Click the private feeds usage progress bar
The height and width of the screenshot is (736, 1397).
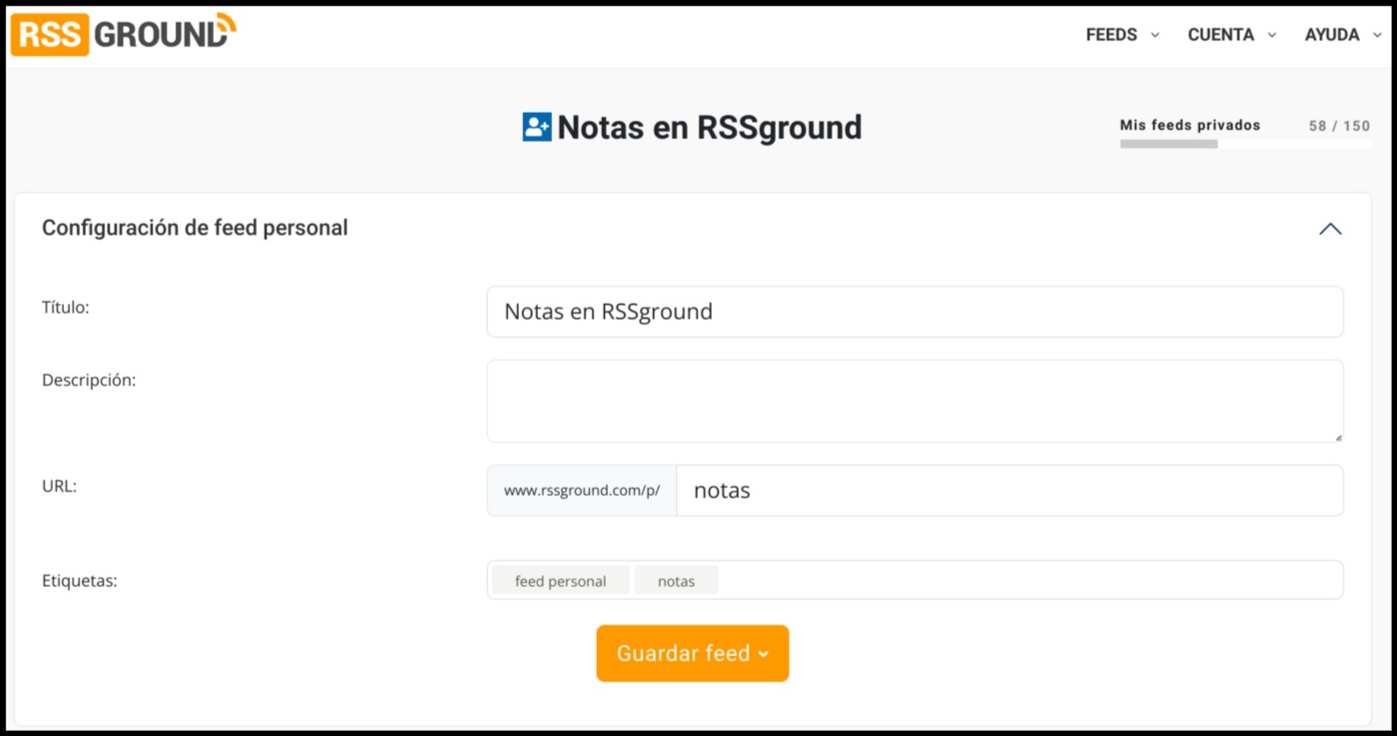pyautogui.click(x=1245, y=145)
